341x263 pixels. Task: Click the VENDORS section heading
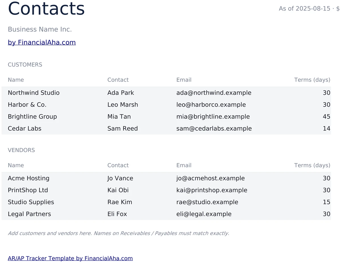tap(21, 150)
